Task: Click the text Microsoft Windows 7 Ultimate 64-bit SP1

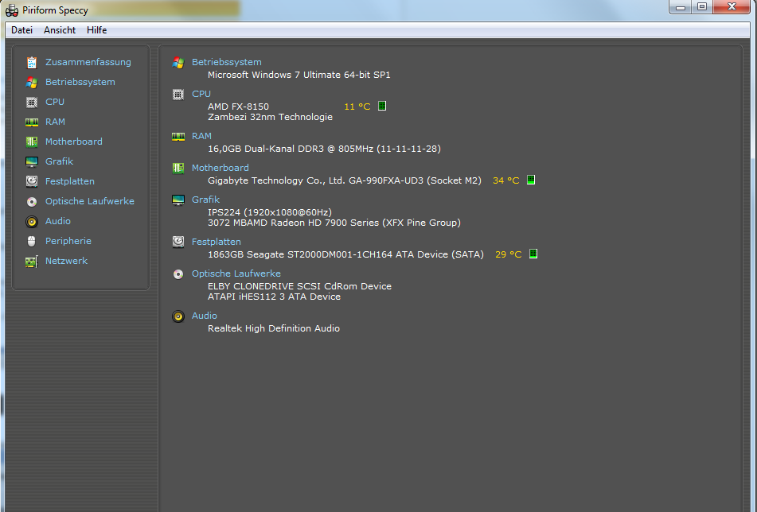Action: pyautogui.click(x=299, y=75)
